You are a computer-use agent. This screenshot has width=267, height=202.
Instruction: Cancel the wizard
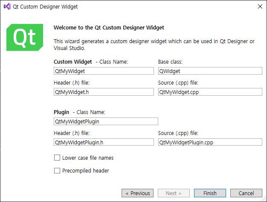tap(246, 193)
